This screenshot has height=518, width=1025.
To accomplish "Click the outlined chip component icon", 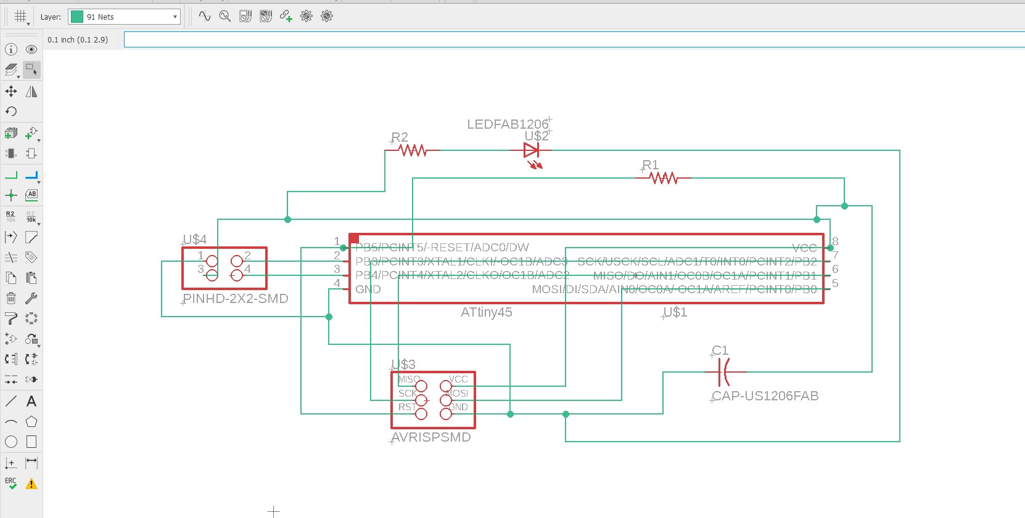I will point(31,153).
